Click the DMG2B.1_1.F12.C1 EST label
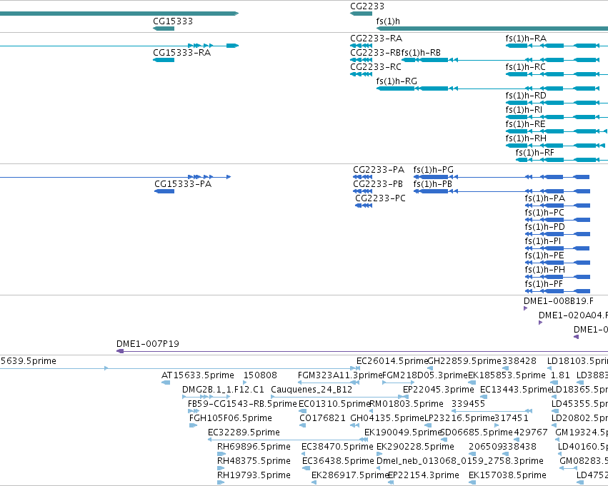608x486 pixels. coord(223,390)
